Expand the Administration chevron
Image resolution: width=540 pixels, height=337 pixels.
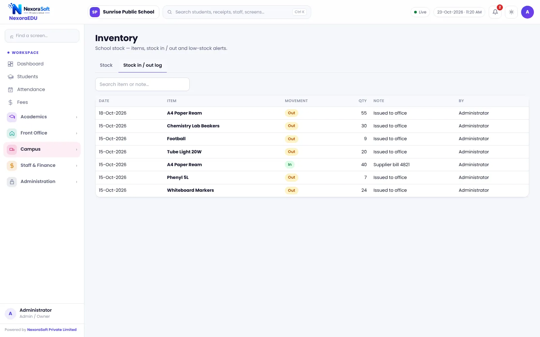[x=77, y=182]
